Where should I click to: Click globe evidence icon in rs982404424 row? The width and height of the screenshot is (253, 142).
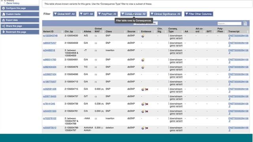tap(143, 67)
